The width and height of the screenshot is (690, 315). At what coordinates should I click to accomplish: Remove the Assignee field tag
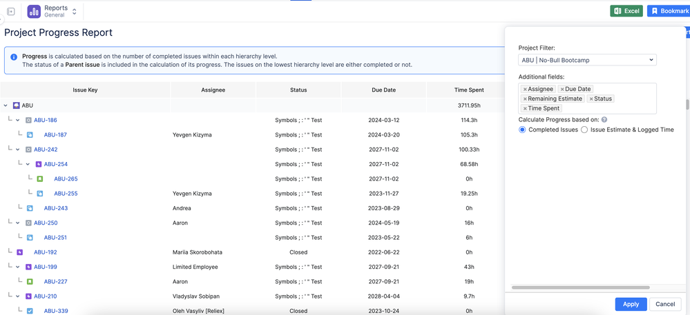526,90
